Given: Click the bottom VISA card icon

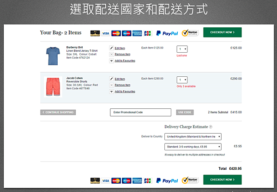Looking at the screenshot, I should tap(105, 181).
